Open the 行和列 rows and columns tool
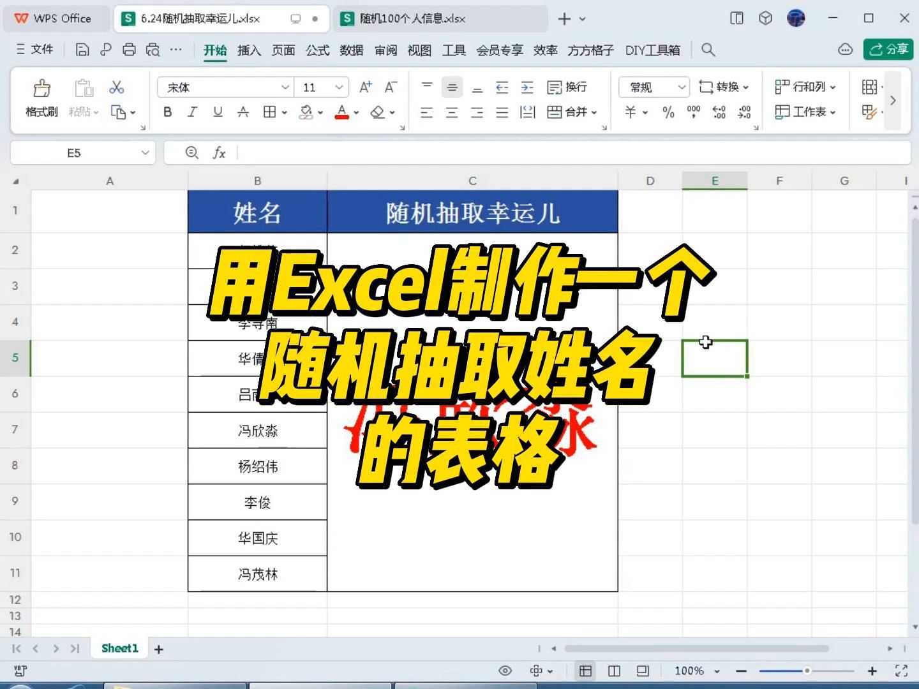 (805, 87)
